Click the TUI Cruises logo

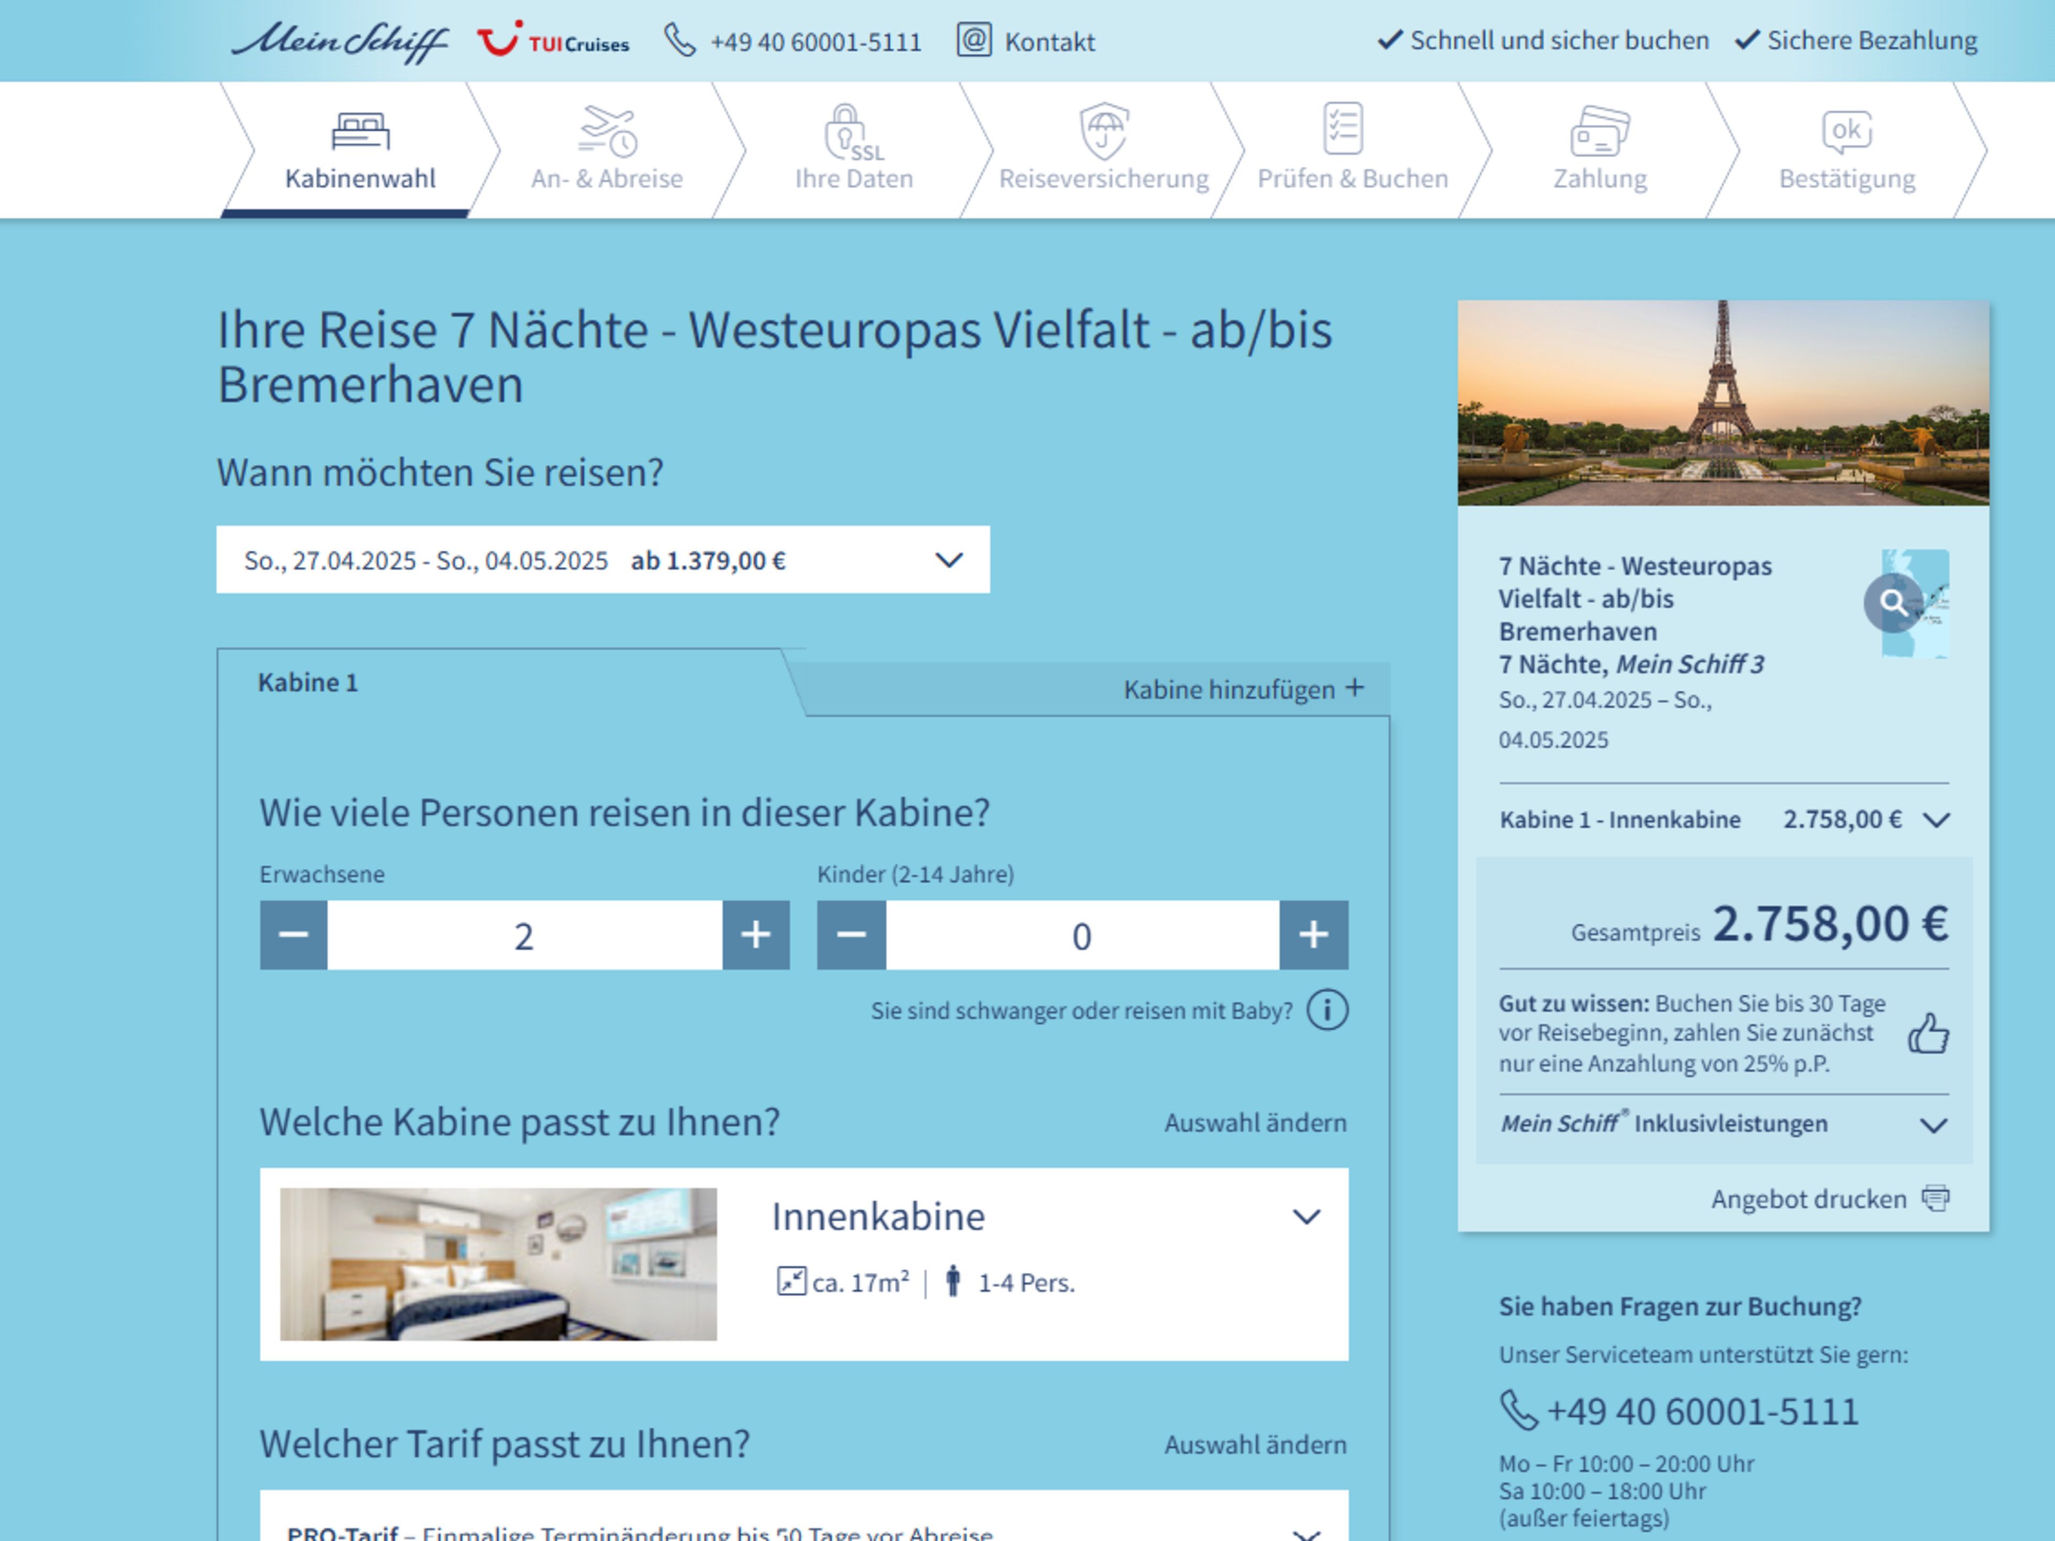click(x=553, y=40)
